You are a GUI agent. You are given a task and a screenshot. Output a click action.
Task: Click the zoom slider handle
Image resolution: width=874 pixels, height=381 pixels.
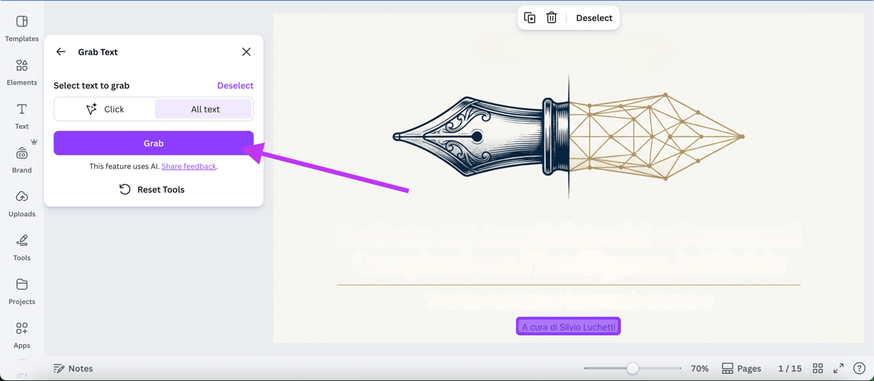click(x=633, y=369)
